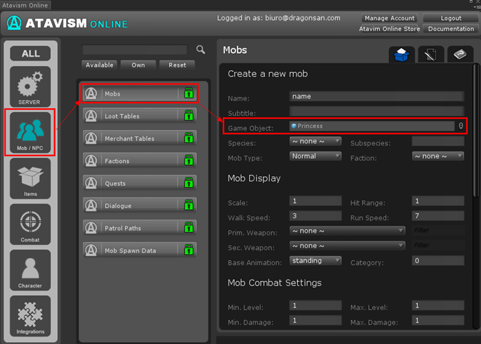
Task: Toggle the green lock on Quests
Action: click(x=189, y=184)
